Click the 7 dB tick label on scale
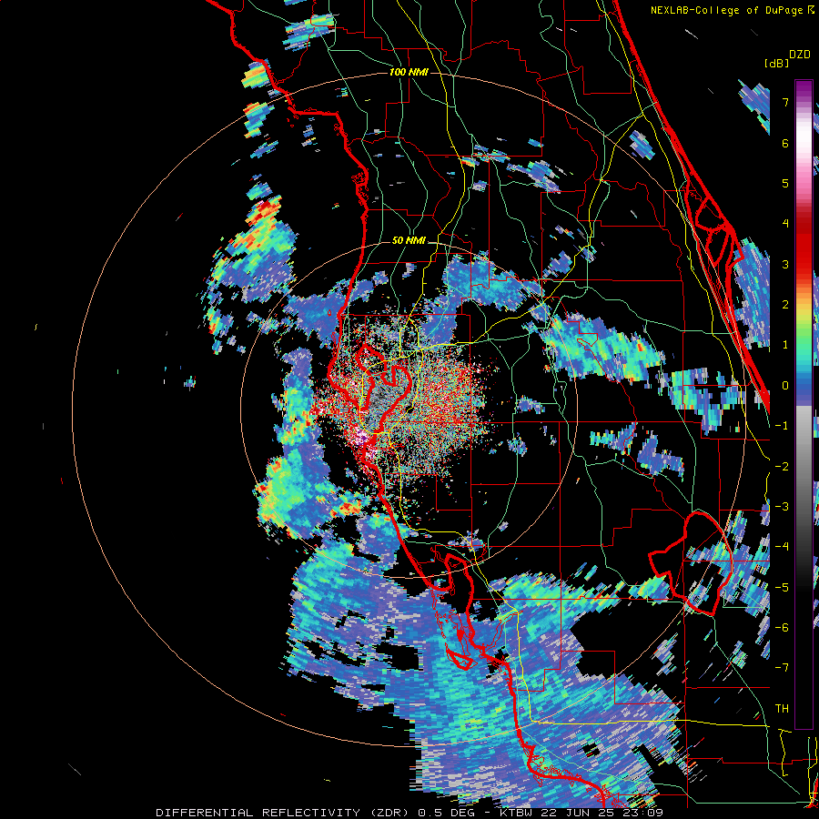 (x=785, y=102)
